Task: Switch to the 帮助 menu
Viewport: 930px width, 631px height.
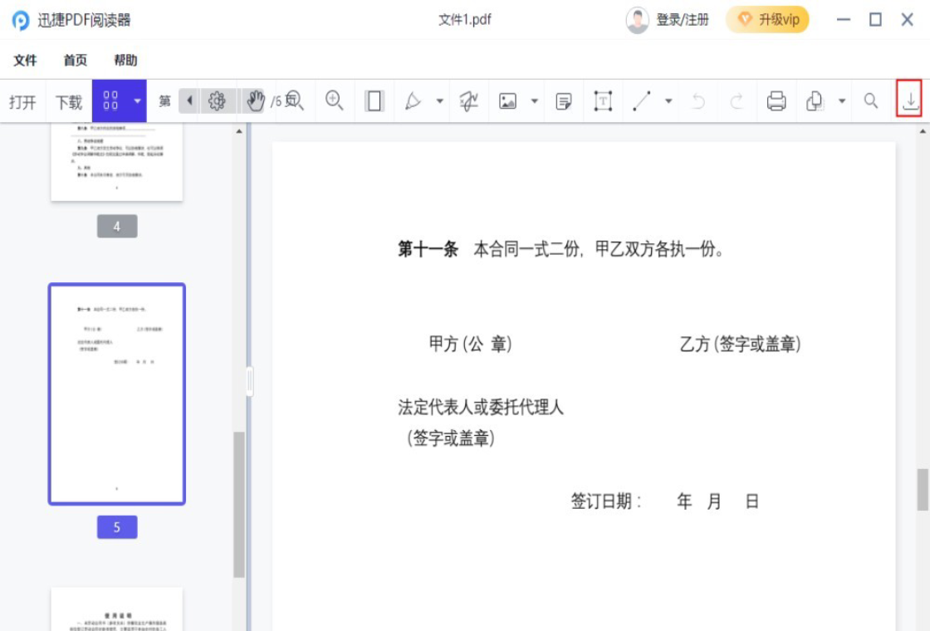Action: coord(126,59)
